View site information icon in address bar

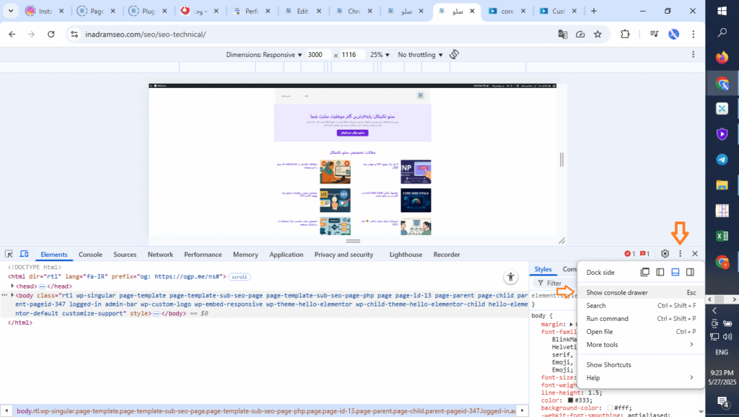(x=74, y=34)
